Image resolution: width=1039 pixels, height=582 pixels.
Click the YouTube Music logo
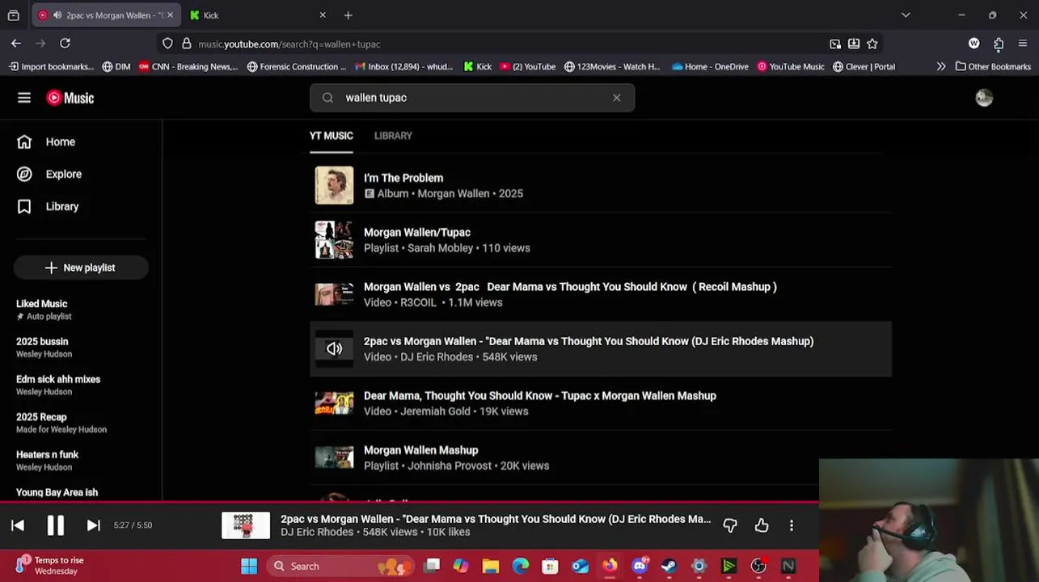coord(70,98)
